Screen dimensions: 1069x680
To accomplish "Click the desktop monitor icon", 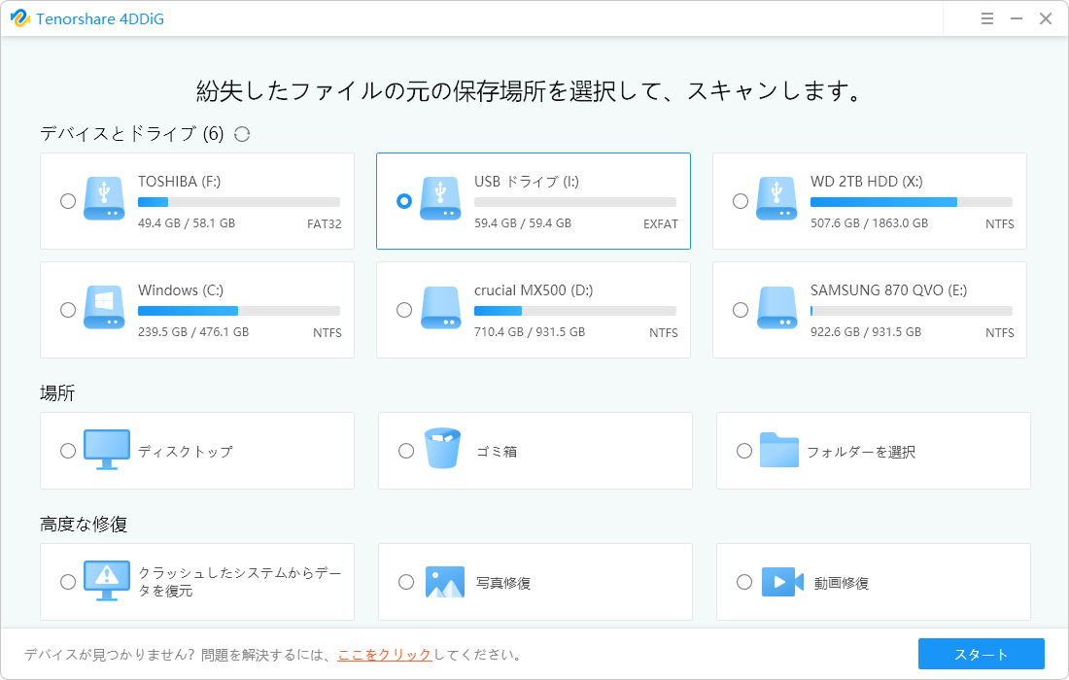I will (107, 450).
